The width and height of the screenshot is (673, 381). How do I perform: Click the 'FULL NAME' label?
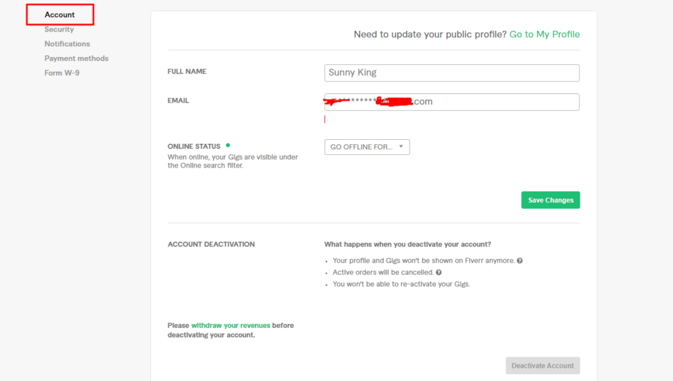(x=187, y=72)
